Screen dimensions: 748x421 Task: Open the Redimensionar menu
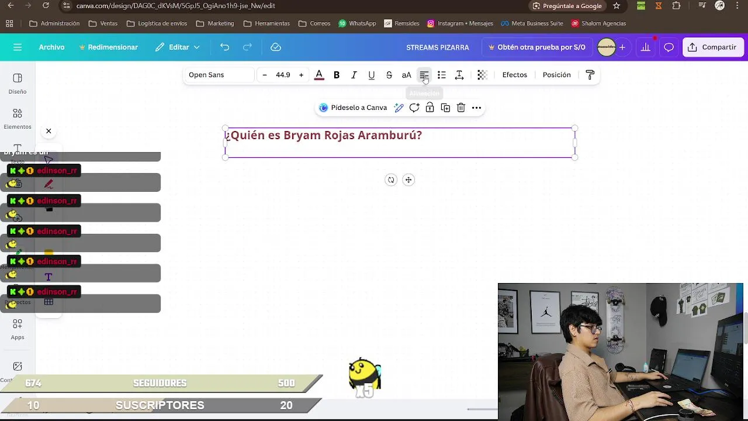108,47
